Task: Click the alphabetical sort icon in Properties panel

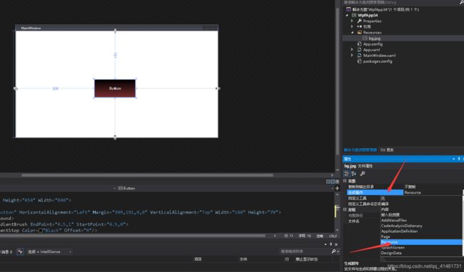Action: click(353, 174)
